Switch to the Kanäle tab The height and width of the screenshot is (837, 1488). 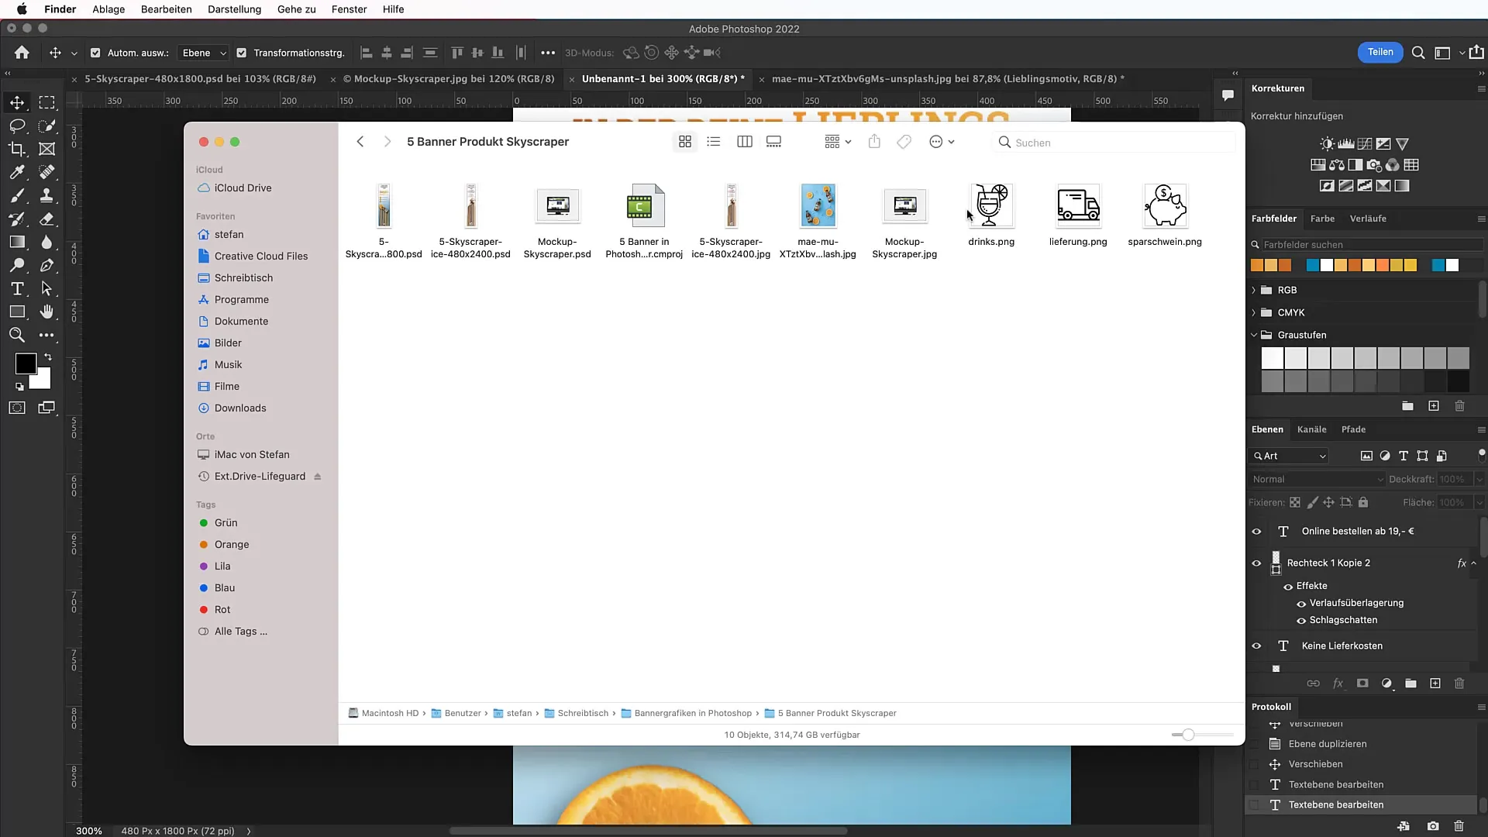[x=1311, y=429]
